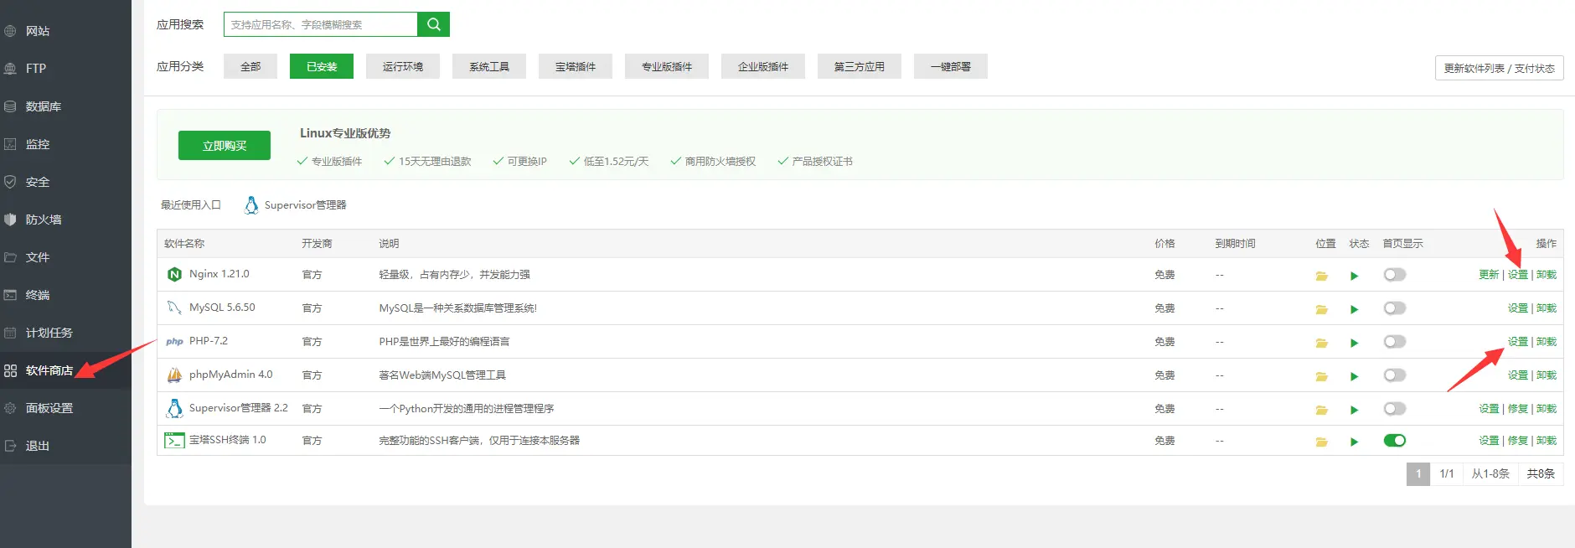Click the SSH terminal icon in table

(x=174, y=440)
